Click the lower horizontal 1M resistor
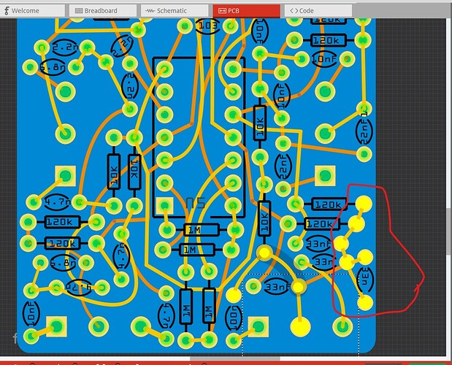 coord(193,250)
